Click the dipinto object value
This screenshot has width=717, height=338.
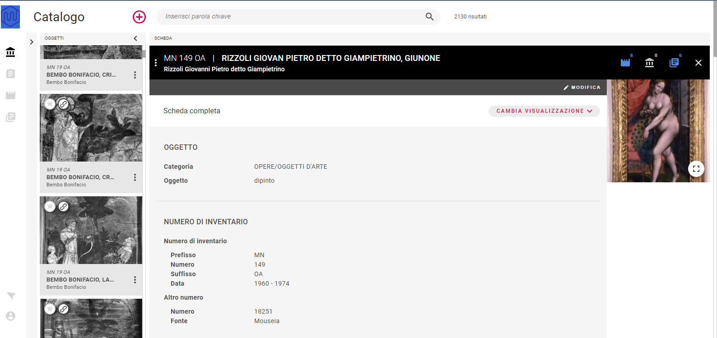click(x=264, y=181)
